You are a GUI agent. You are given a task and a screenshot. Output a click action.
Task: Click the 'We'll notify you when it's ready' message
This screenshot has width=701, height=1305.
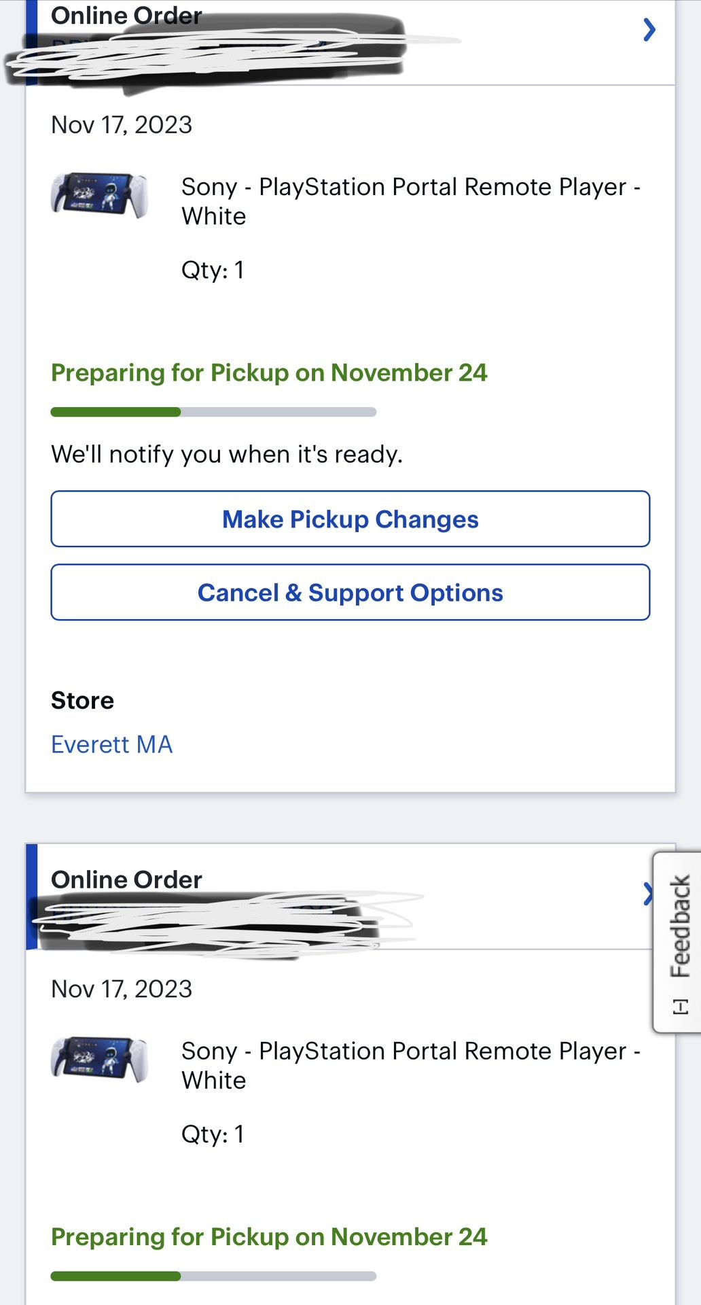(x=227, y=454)
